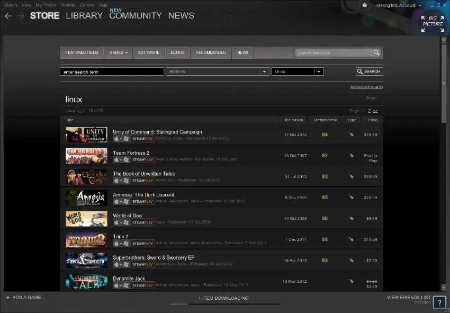Go forward with the right arrow
The height and width of the screenshot is (313, 450).
click(21, 16)
